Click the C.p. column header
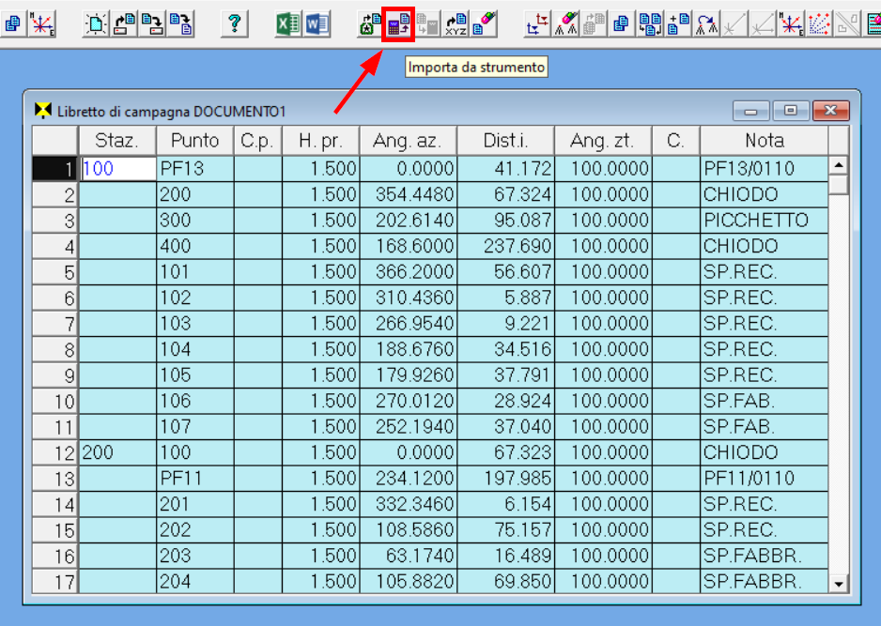 pyautogui.click(x=258, y=141)
